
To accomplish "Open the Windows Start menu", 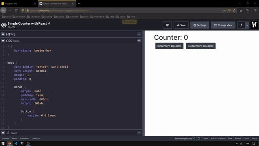I will tap(3, 143).
